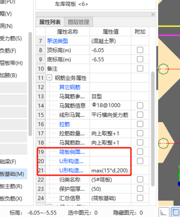This screenshot has height=217, width=180.
Task: Click the 隐藏图元: 0 status text
Action: point(128,212)
